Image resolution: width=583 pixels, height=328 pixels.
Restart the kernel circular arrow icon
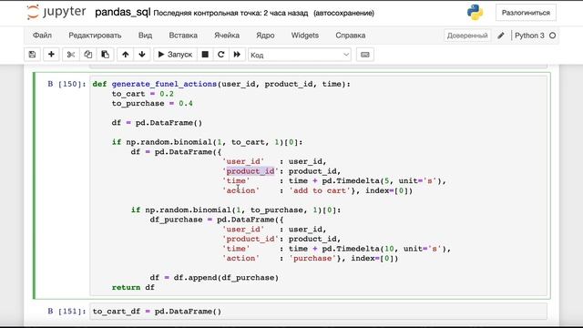pyautogui.click(x=220, y=55)
